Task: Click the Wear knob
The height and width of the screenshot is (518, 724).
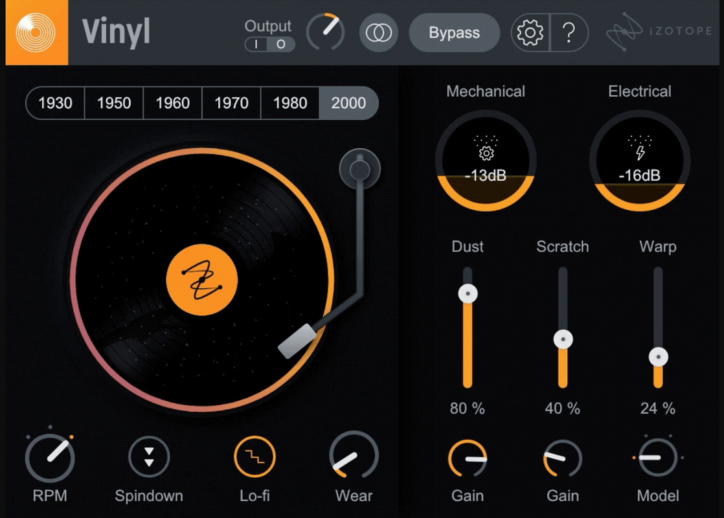Action: 354,455
